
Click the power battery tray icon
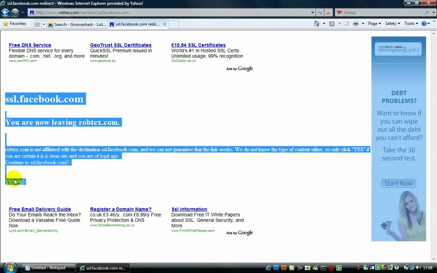click(x=406, y=267)
